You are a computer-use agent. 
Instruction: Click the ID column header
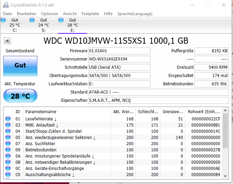(x=18, y=112)
